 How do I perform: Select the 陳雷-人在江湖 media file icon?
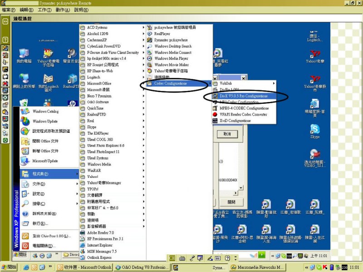tap(314, 233)
